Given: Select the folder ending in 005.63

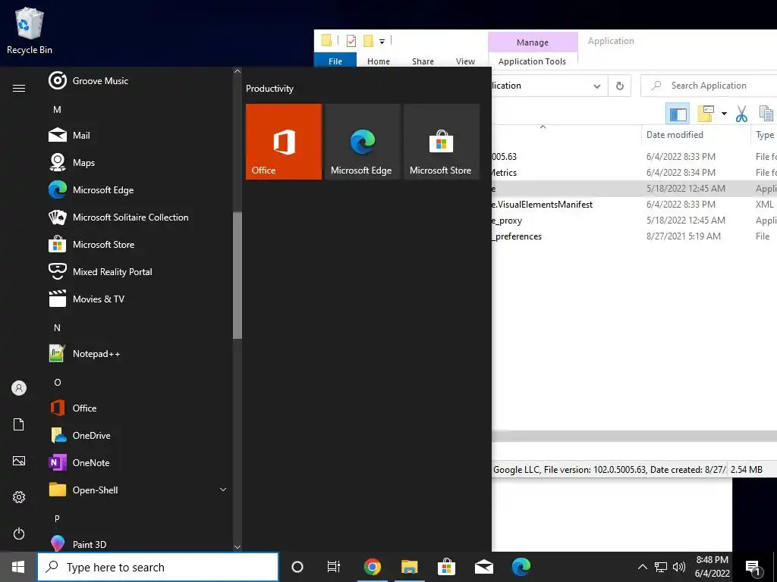Looking at the screenshot, I should point(634,156).
